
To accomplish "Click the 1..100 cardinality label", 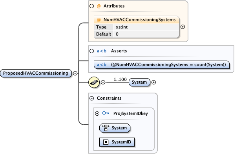I will click(x=120, y=79).
